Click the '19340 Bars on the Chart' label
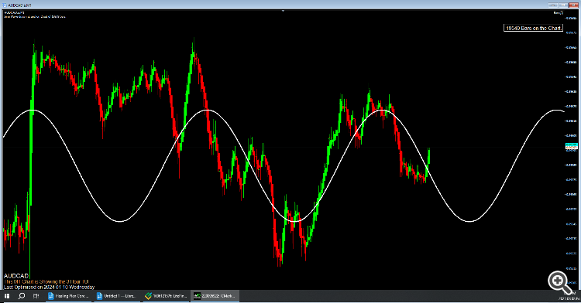The height and width of the screenshot is (303, 581). (x=533, y=28)
